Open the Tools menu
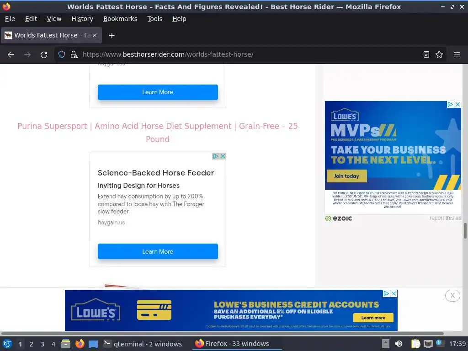 [x=154, y=19]
